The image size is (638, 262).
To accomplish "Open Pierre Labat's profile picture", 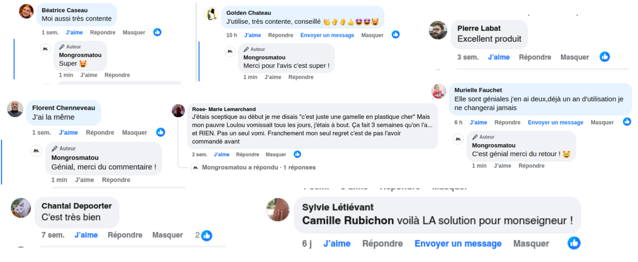I will tap(438, 30).
